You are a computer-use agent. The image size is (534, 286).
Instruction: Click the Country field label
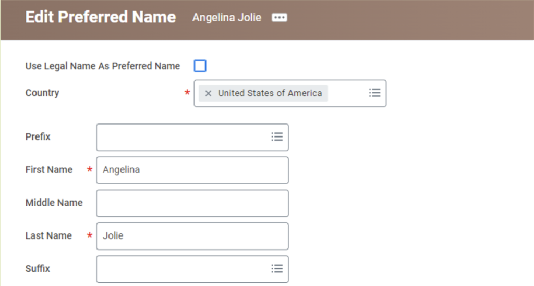[42, 93]
